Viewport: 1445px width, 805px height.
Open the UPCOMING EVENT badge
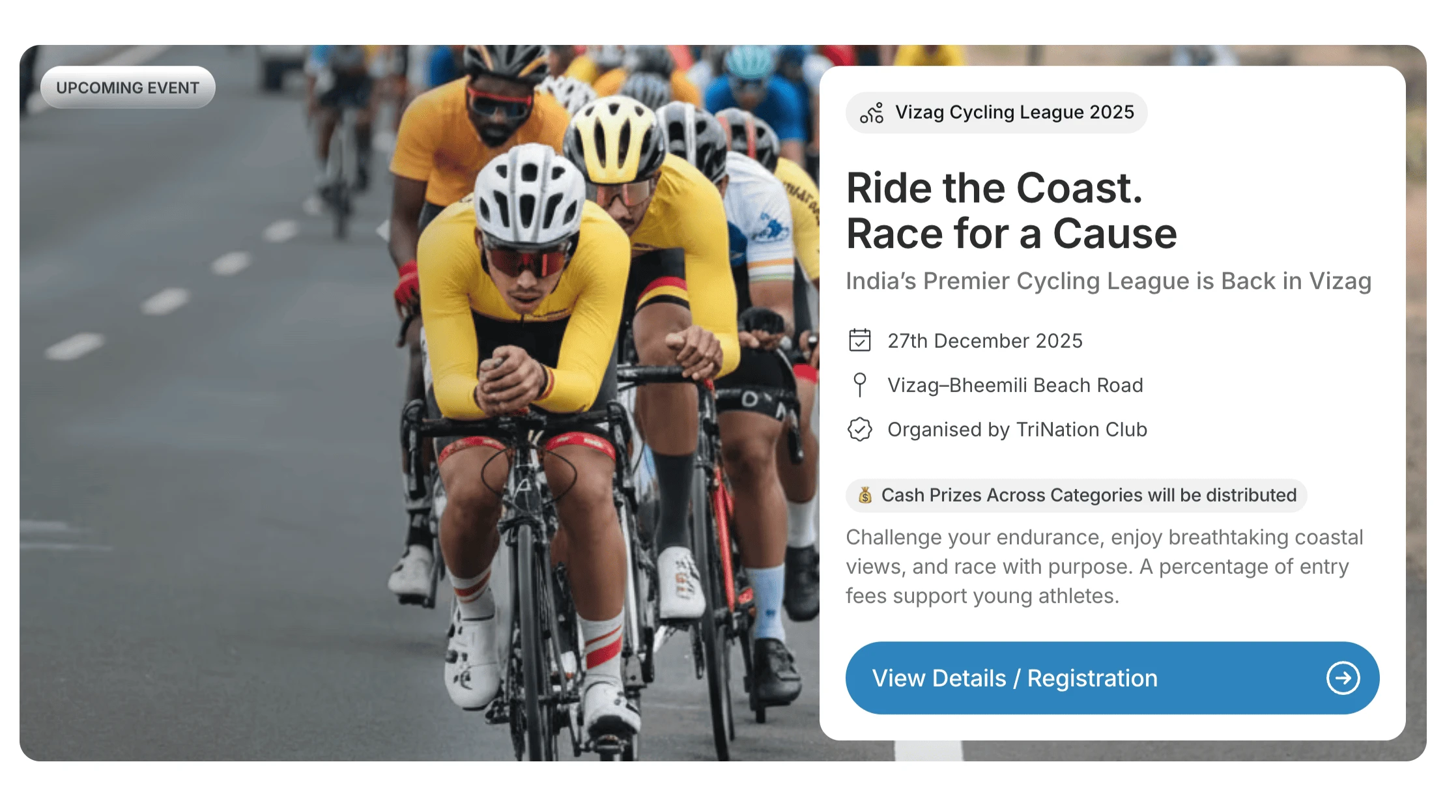coord(128,87)
